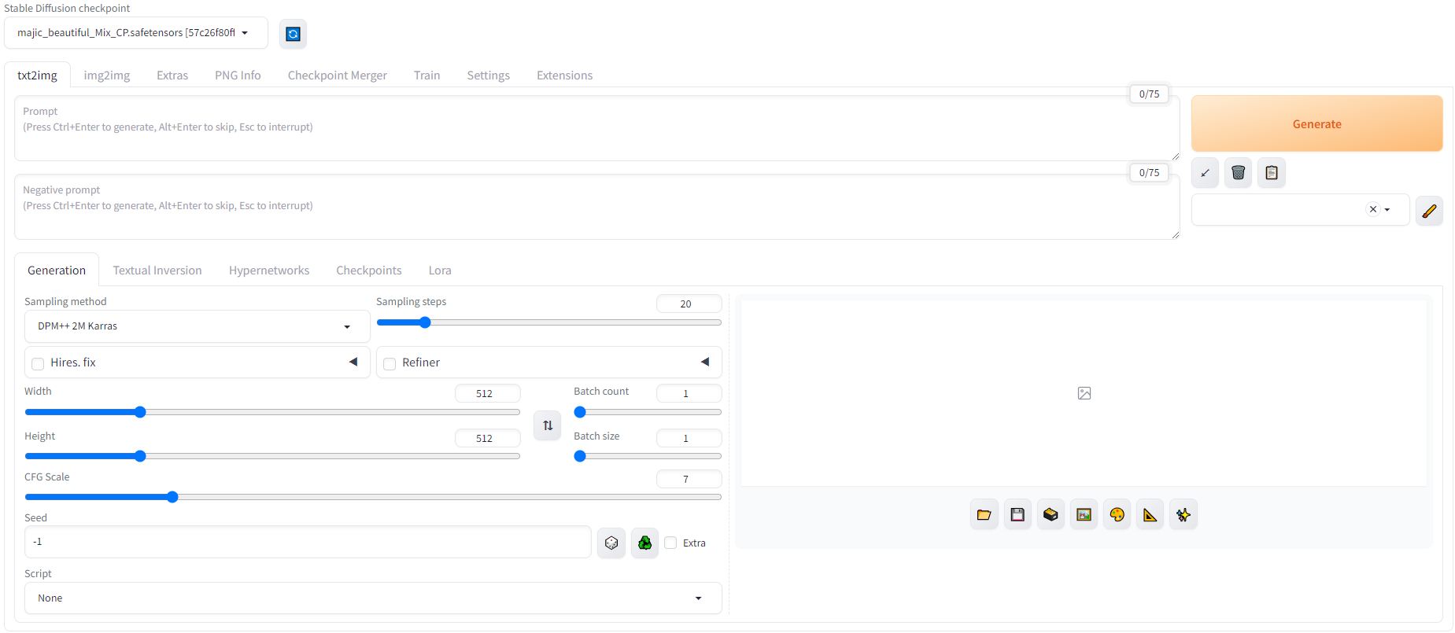The width and height of the screenshot is (1455, 633).
Task: Open the Stable Diffusion checkpoint dropdown
Action: point(136,33)
